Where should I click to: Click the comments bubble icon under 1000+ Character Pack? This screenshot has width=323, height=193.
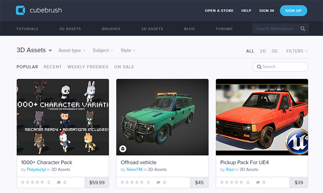[59, 182]
